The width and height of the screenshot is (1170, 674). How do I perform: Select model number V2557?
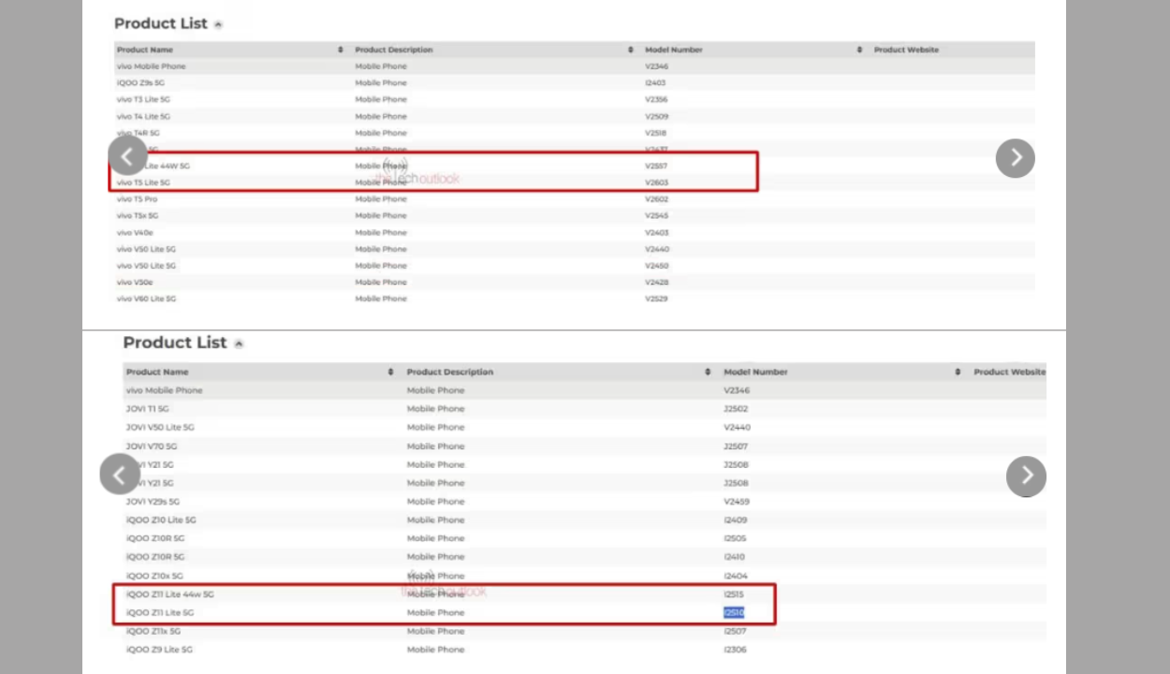(x=656, y=166)
